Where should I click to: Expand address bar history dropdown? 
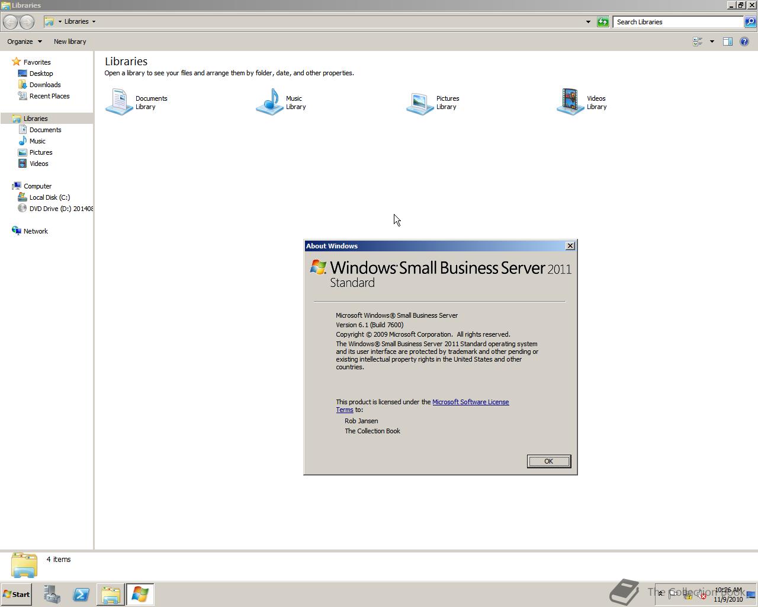point(588,22)
